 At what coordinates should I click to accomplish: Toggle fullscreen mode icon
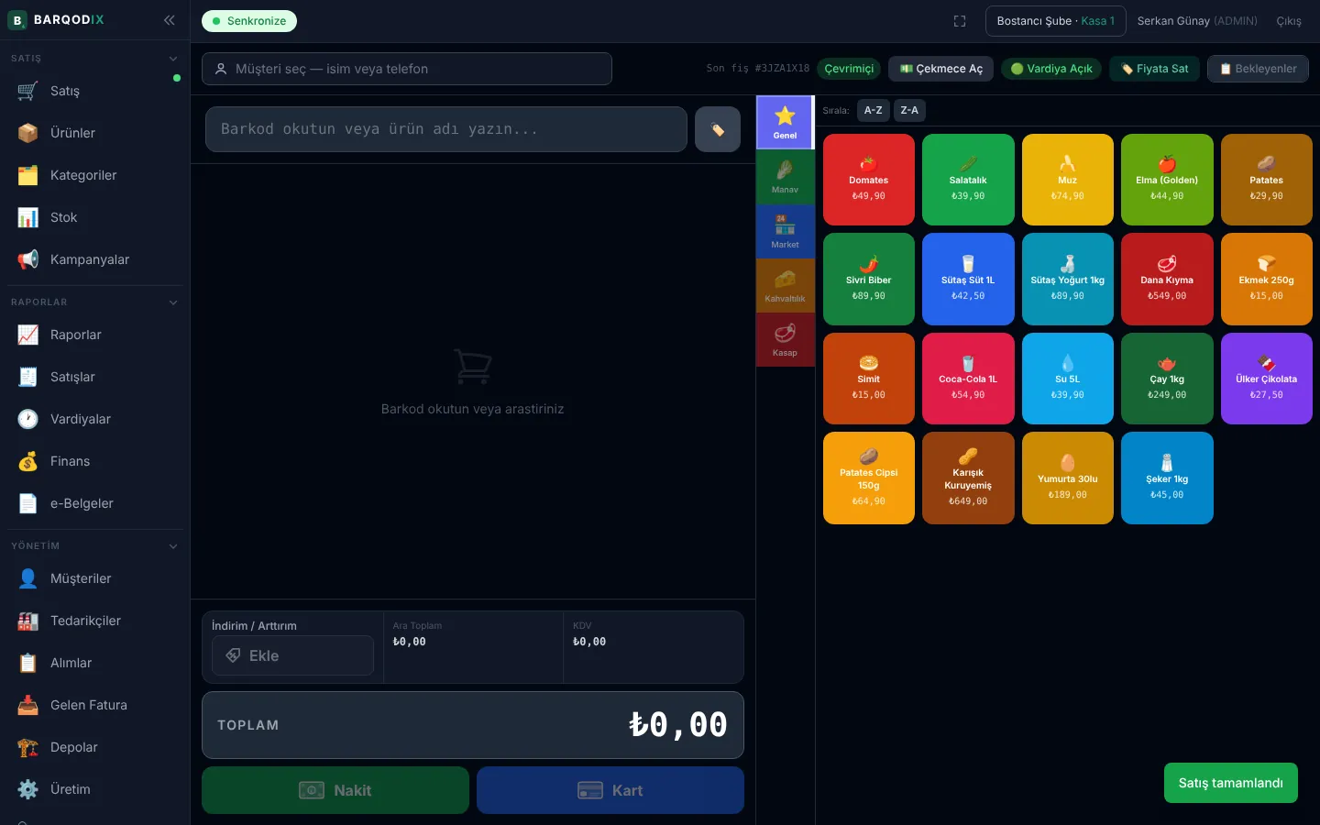[x=960, y=21]
